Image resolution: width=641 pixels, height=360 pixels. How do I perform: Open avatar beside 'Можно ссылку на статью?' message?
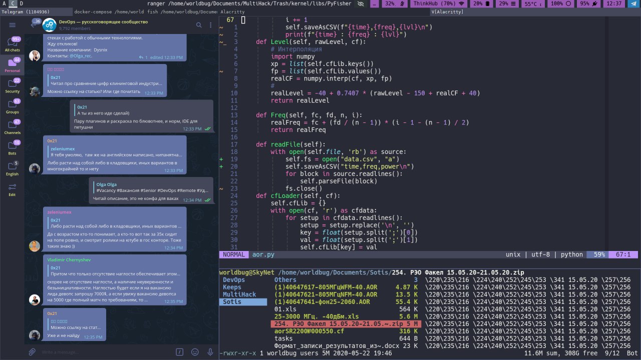[34, 91]
